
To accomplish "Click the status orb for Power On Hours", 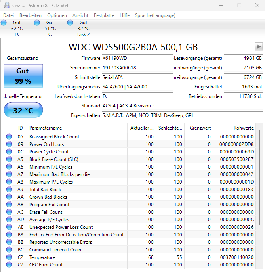I will pyautogui.click(x=9, y=144).
